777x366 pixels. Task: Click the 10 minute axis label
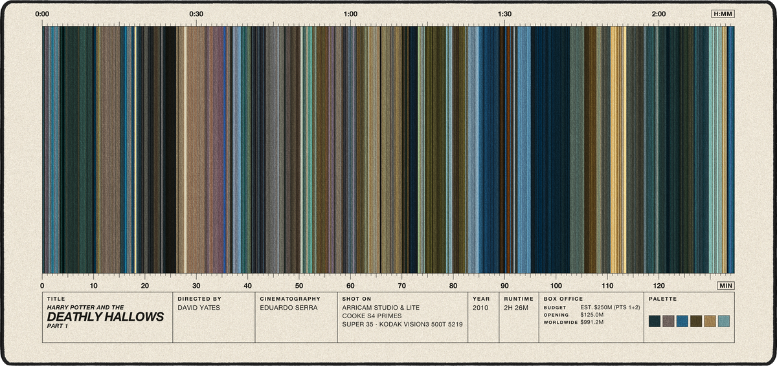coord(93,285)
